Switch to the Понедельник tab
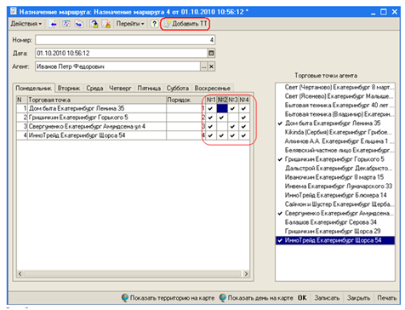Screen dimensions: 405x310 point(34,89)
